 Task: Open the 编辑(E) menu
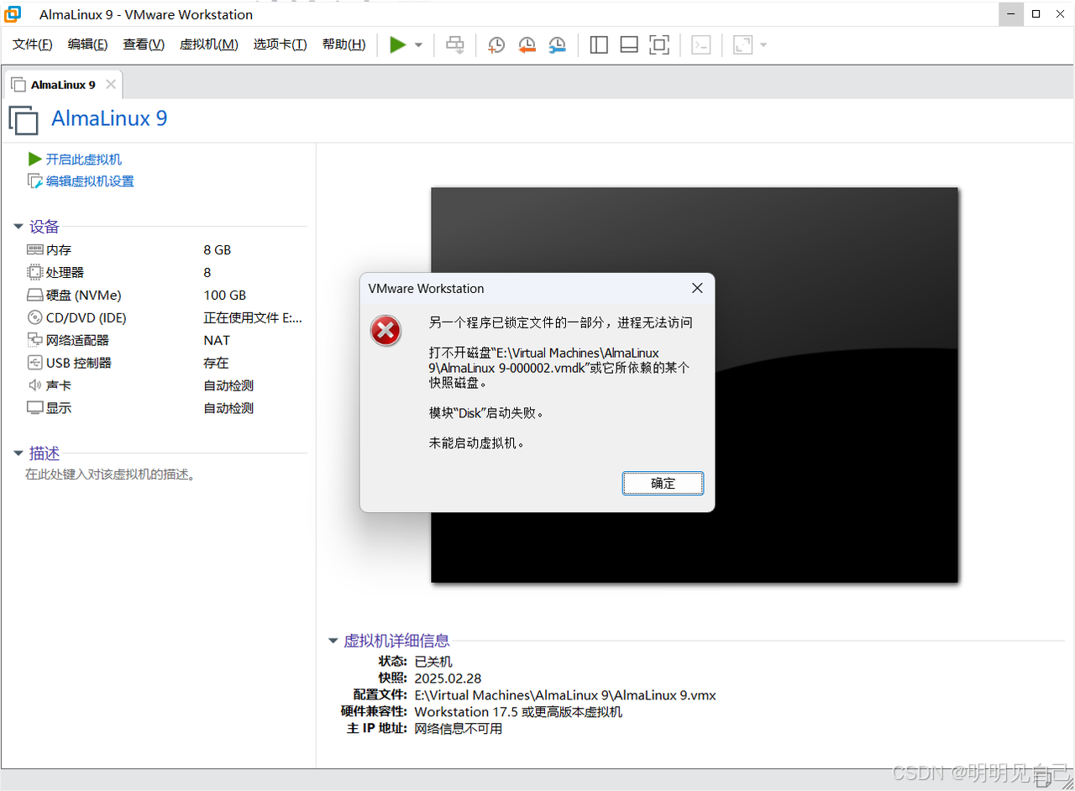87,45
